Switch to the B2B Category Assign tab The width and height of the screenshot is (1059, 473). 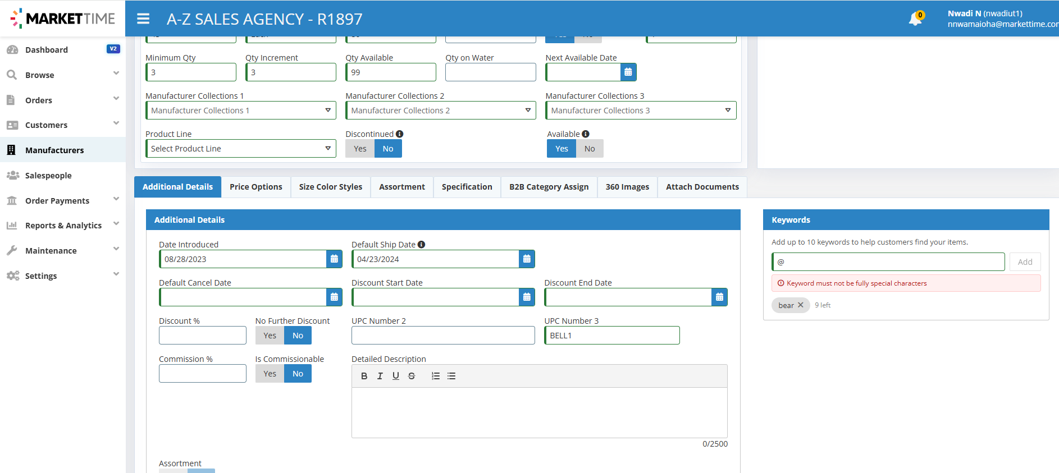click(x=549, y=187)
